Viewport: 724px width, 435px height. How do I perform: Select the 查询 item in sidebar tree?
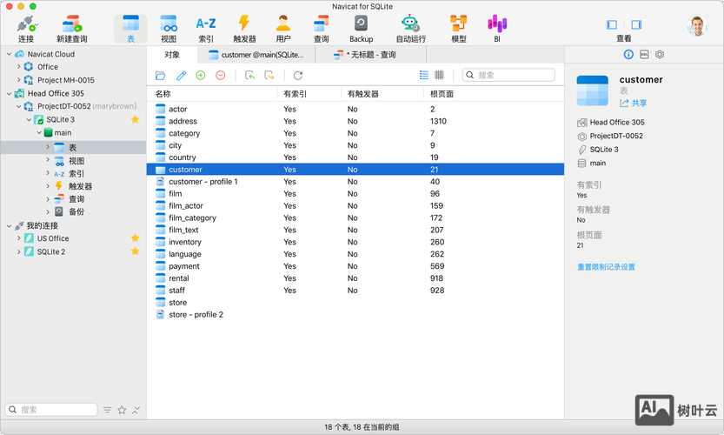(73, 199)
